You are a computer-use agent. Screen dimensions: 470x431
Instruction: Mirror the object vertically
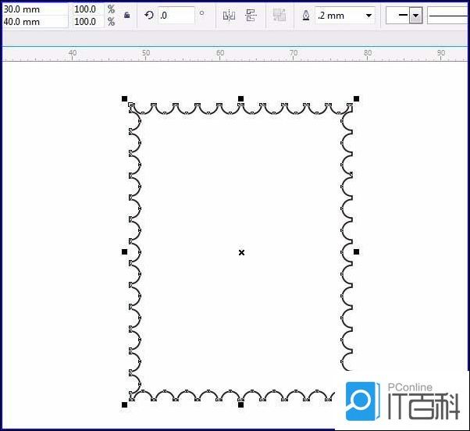tap(251, 16)
